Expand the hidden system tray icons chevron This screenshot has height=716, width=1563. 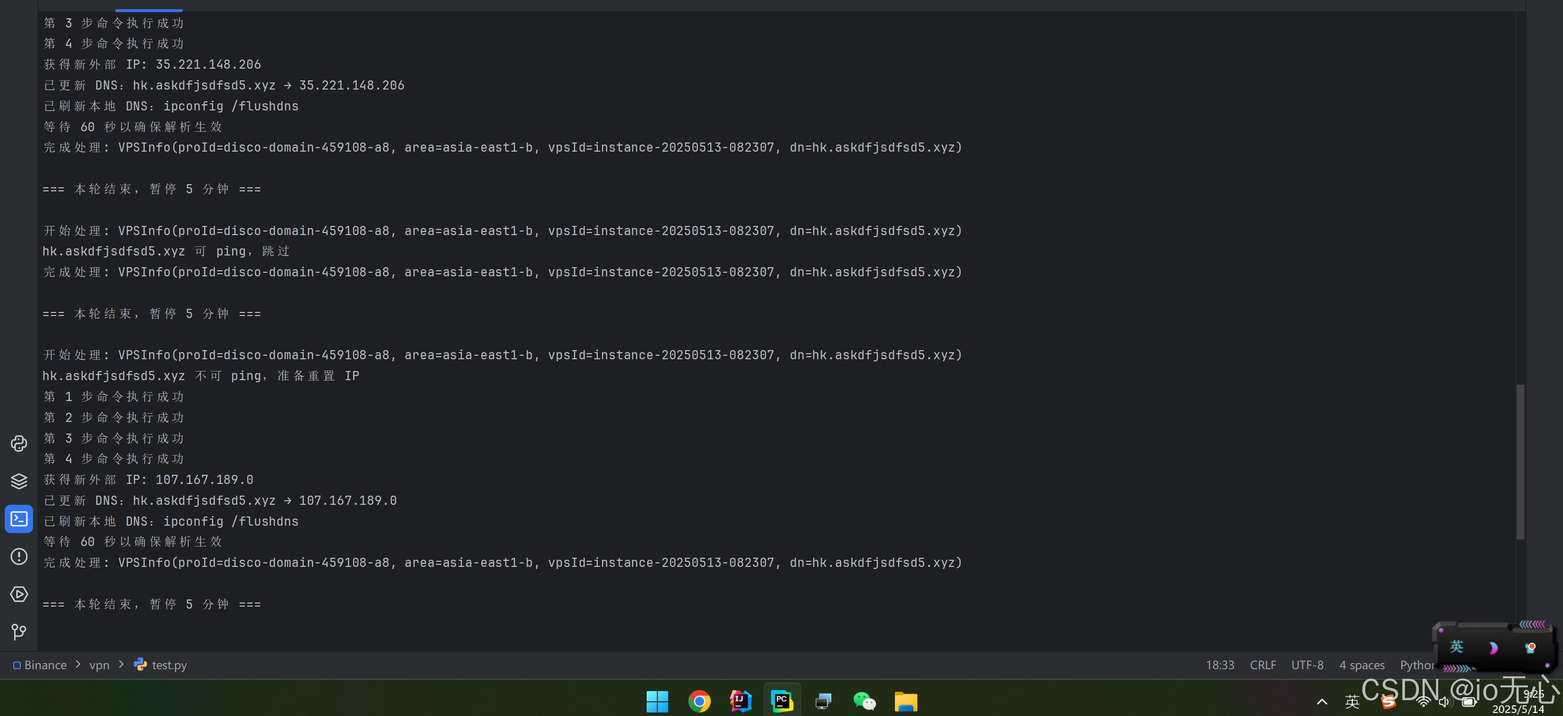point(1322,702)
